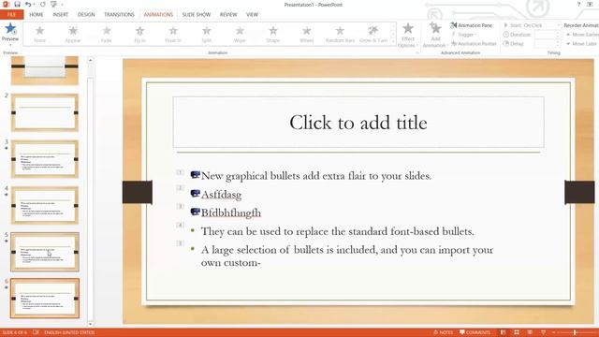Click the Save icon in Quick Access Toolbar
599x337 pixels.
[17, 4]
